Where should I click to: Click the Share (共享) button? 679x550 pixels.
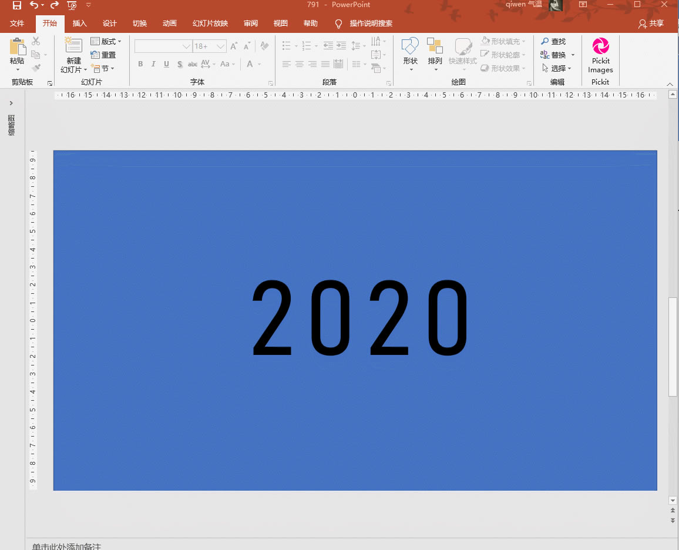[x=651, y=24]
